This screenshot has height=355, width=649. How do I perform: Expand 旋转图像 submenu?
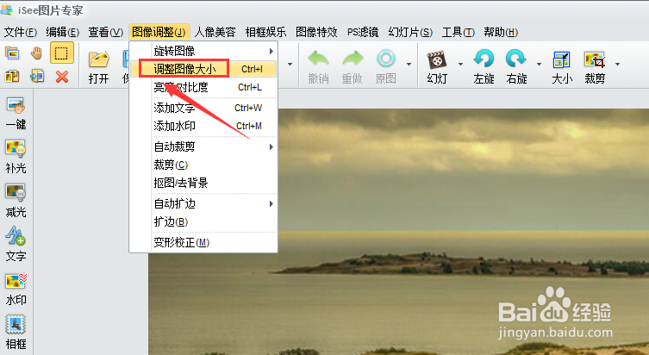tap(203, 51)
